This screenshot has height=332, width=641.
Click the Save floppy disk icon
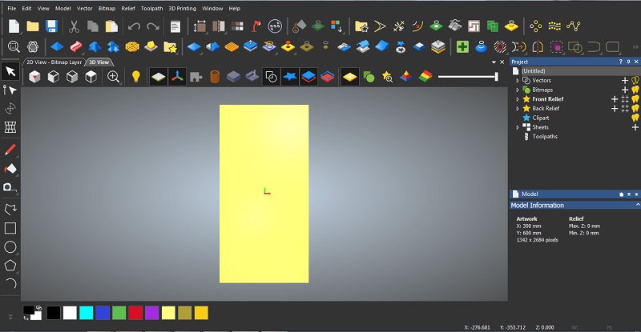click(52, 26)
